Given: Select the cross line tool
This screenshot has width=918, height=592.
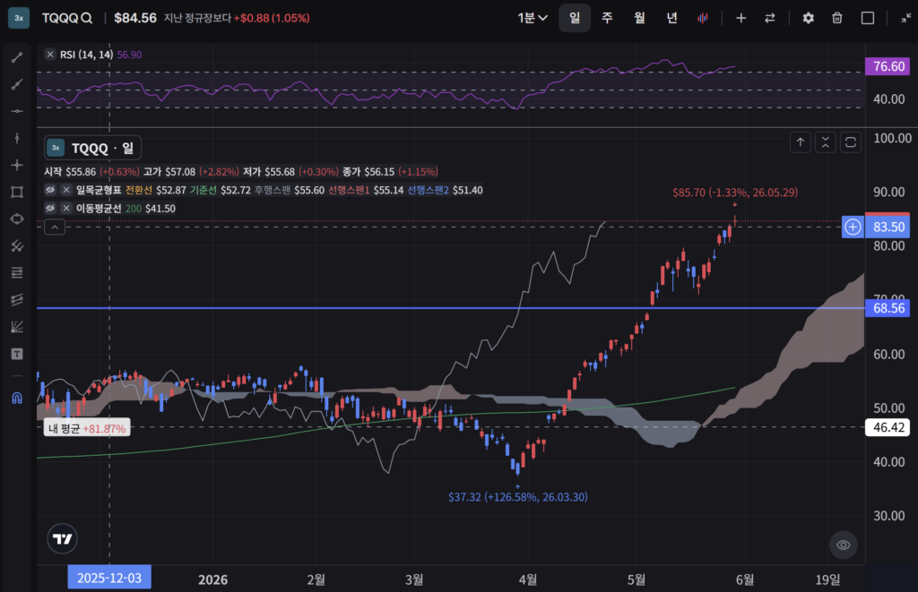Looking at the screenshot, I should pos(17,165).
